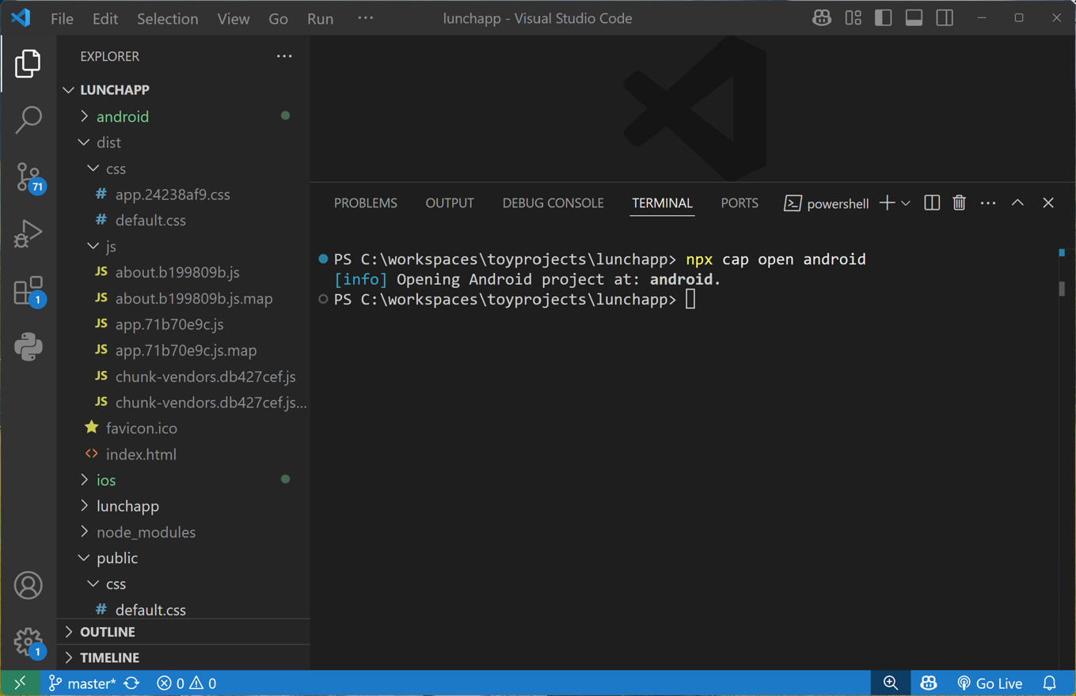
Task: Close the terminal panel
Action: point(1048,203)
